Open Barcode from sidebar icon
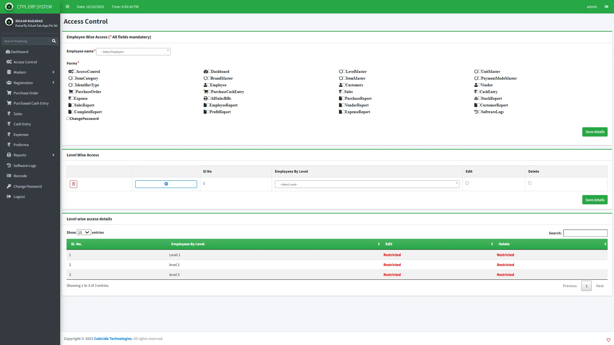This screenshot has width=614, height=345. (9, 176)
